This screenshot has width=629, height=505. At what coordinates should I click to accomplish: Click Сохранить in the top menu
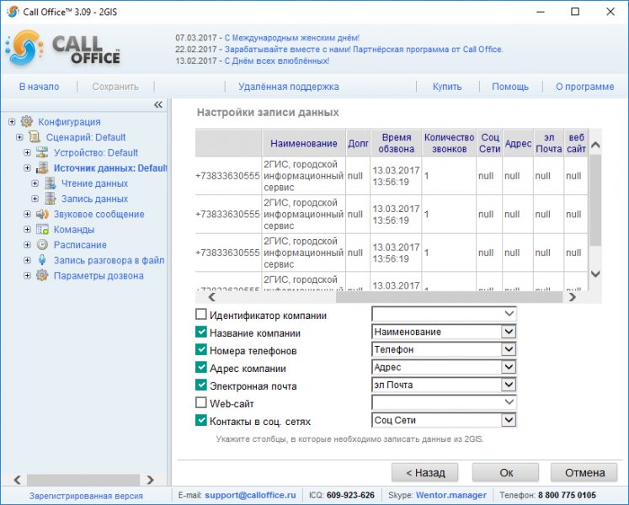pyautogui.click(x=115, y=87)
